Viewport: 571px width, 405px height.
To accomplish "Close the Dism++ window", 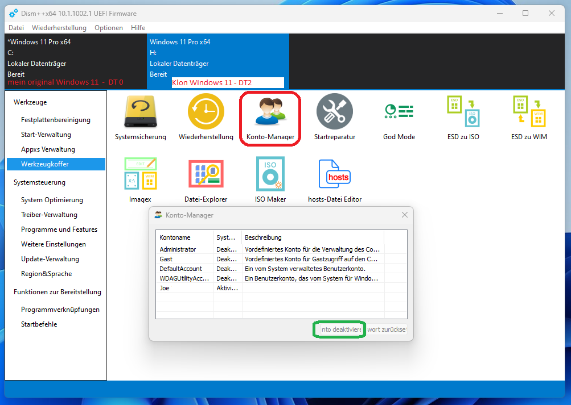I will point(552,14).
